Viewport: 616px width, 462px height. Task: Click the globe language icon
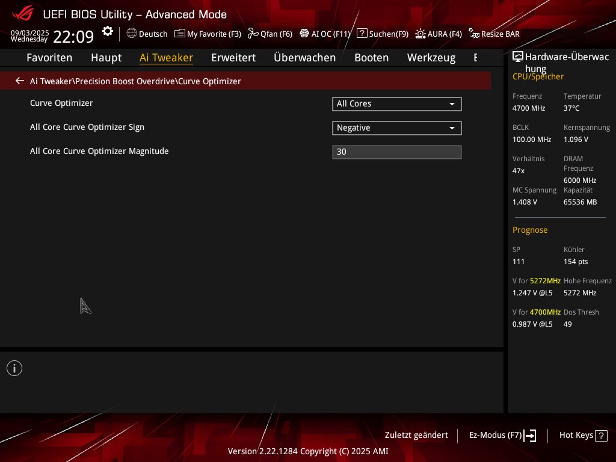click(132, 34)
